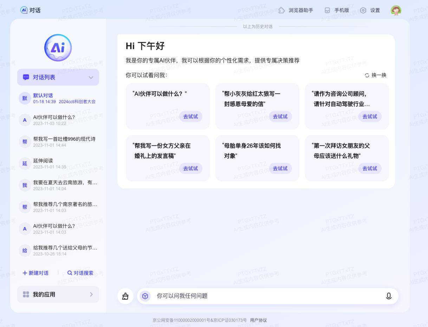Image resolution: width=428 pixels, height=327 pixels.
Task: Activate the microphone voice input icon
Action: [388, 296]
